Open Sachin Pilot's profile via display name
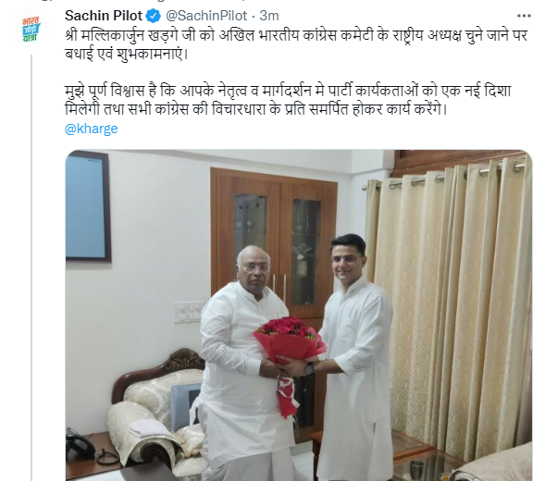This screenshot has height=481, width=545. (x=104, y=16)
